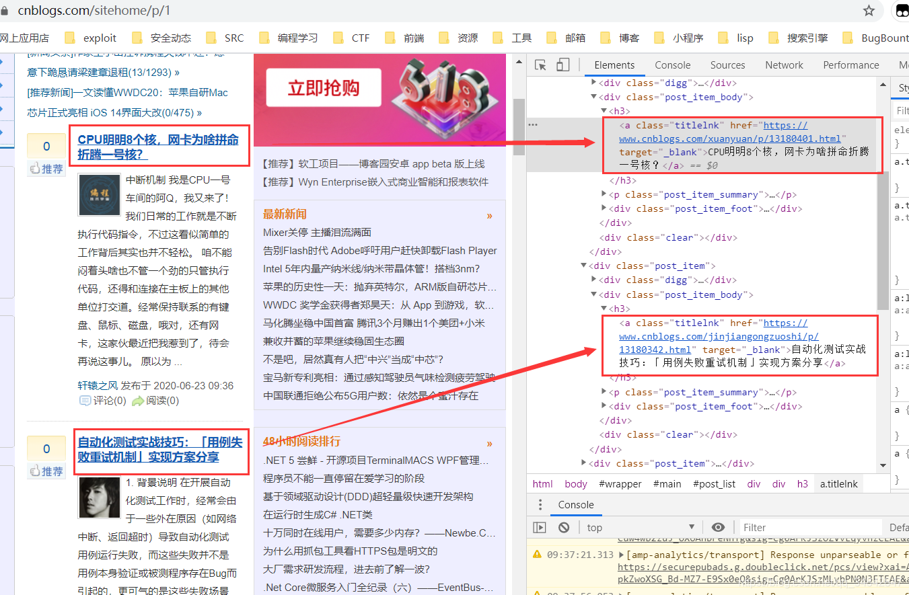Screen dimensions: 909x595
Task: Collapse the expanded div class="post_item" node
Action: (583, 266)
